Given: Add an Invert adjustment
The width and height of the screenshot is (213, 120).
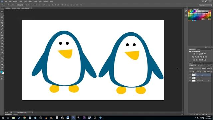Looking at the screenshot, I should [194, 60].
